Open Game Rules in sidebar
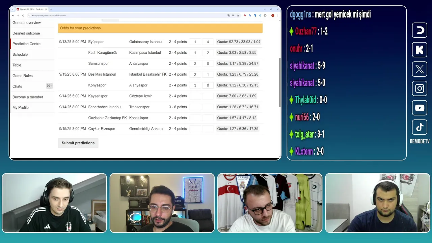The height and width of the screenshot is (243, 432). [x=23, y=76]
